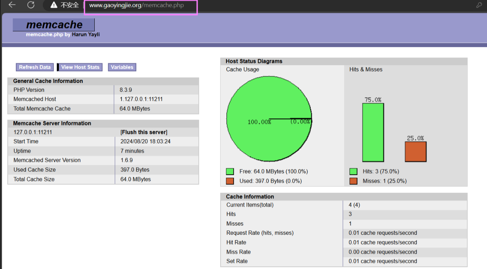This screenshot has width=487, height=269.
Task: Click the orange 25.0% misses bar
Action: click(416, 152)
